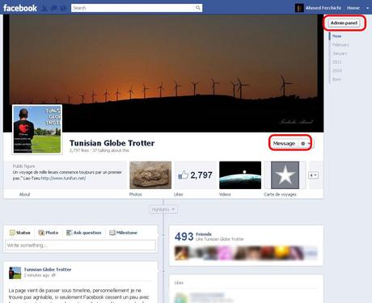Click the Carte de voyages label
Viewport: 372px width, 303px height.
click(x=280, y=194)
